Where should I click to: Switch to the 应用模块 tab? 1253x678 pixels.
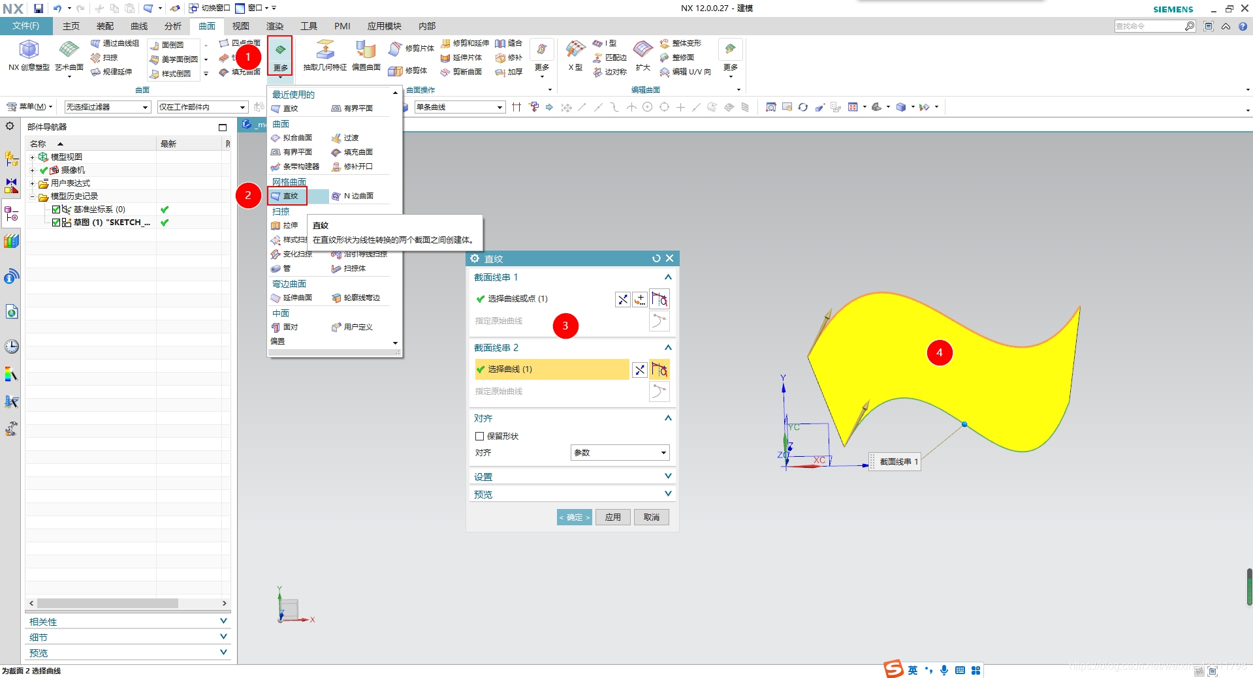pos(385,26)
